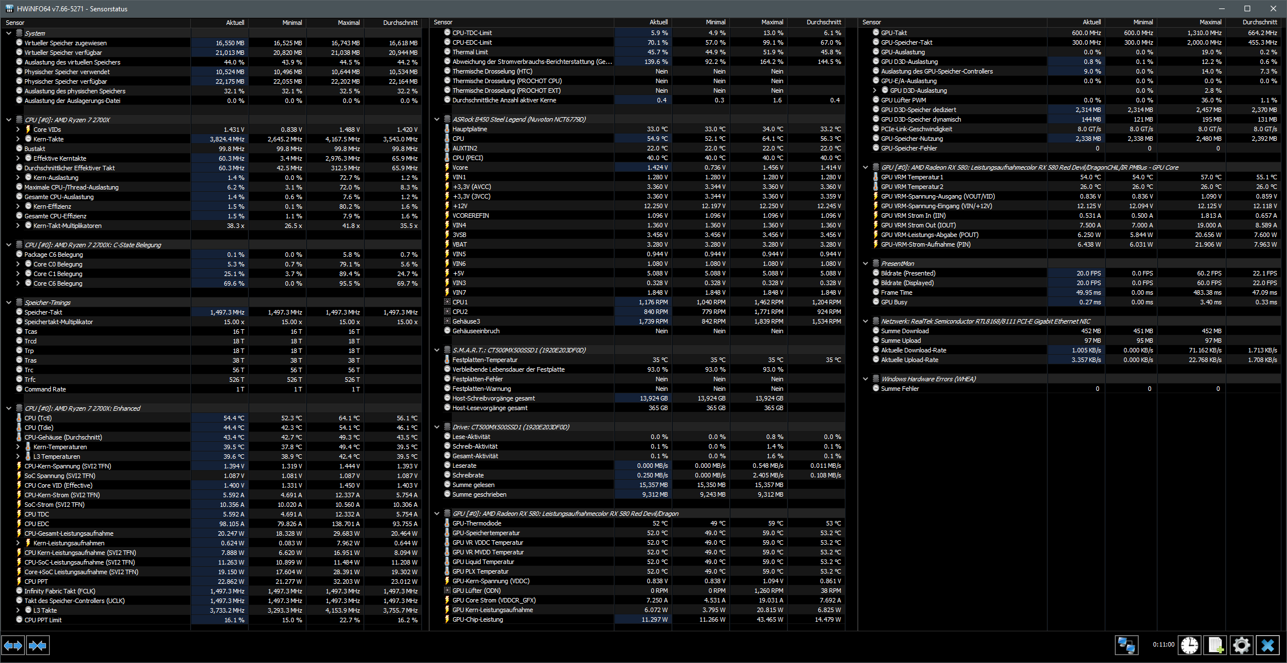Click the remote monitoring dual-monitor icon
This screenshot has height=663, width=1287.
(x=1126, y=645)
